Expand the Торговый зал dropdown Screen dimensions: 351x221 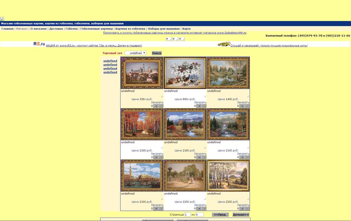click(x=135, y=53)
